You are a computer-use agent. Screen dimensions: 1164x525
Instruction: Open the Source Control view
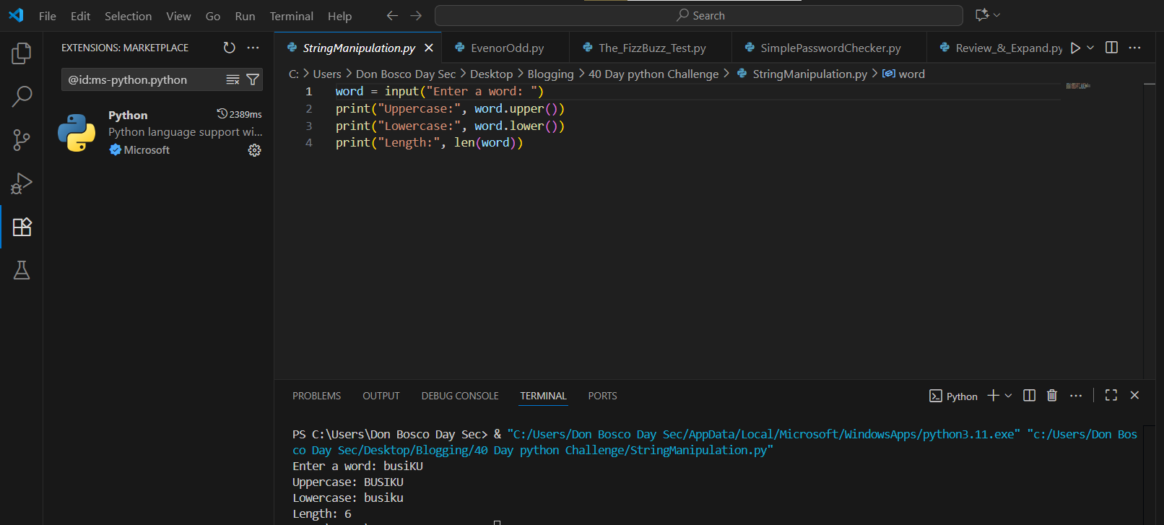pyautogui.click(x=22, y=140)
